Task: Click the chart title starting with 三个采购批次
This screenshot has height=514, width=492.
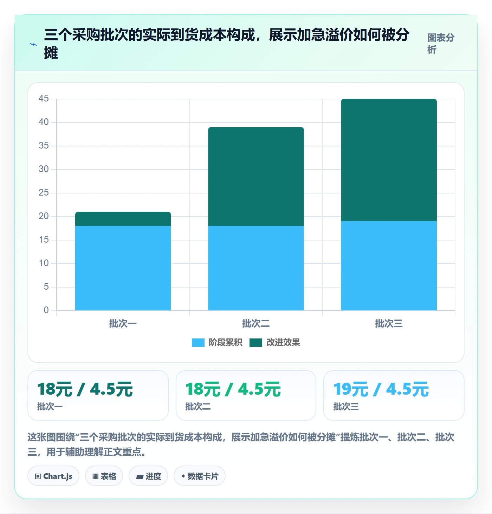Action: 227,44
